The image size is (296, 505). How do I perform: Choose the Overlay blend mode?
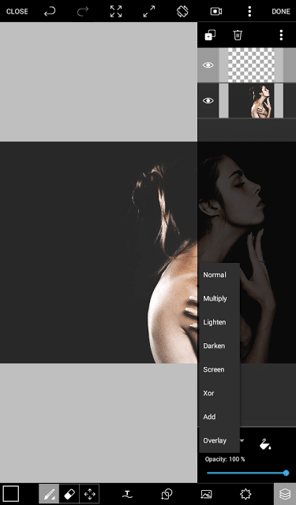pos(215,440)
